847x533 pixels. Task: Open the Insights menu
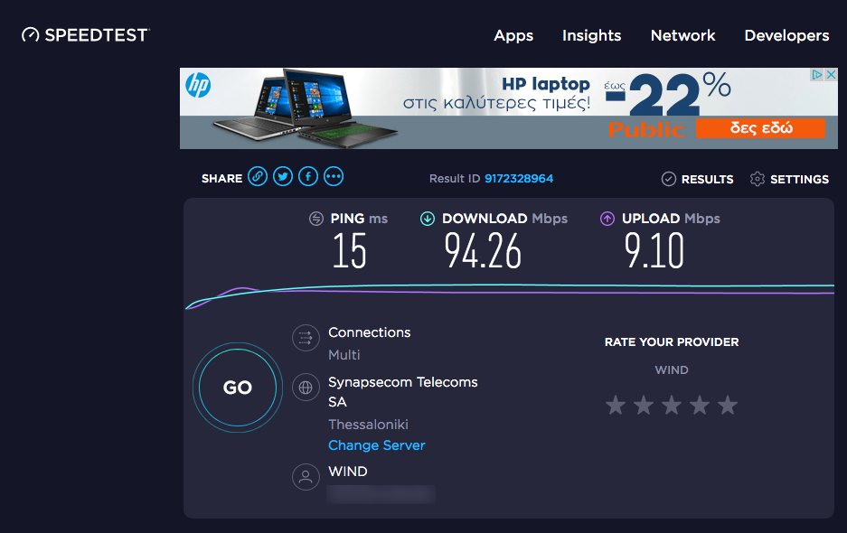(591, 36)
